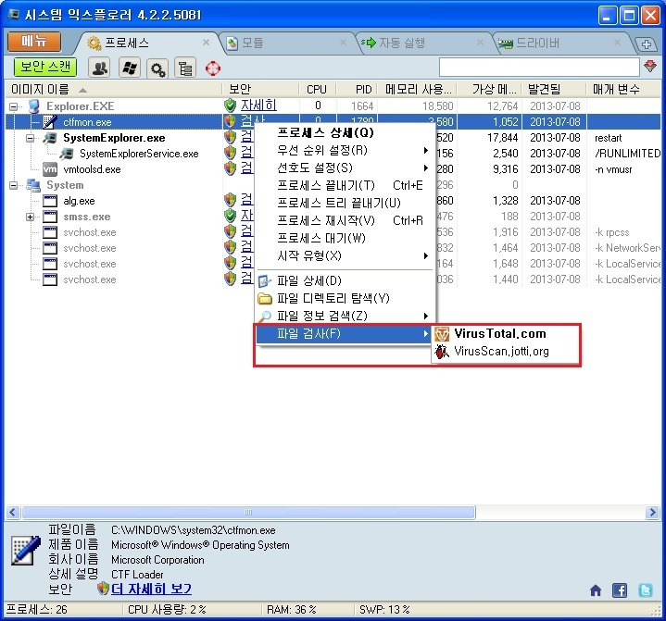The width and height of the screenshot is (666, 621).
Task: Click the 파일 상세 document icon
Action: [264, 280]
